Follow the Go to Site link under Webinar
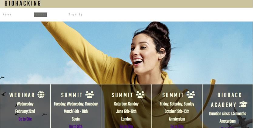253x128 pixels. pyautogui.click(x=25, y=119)
